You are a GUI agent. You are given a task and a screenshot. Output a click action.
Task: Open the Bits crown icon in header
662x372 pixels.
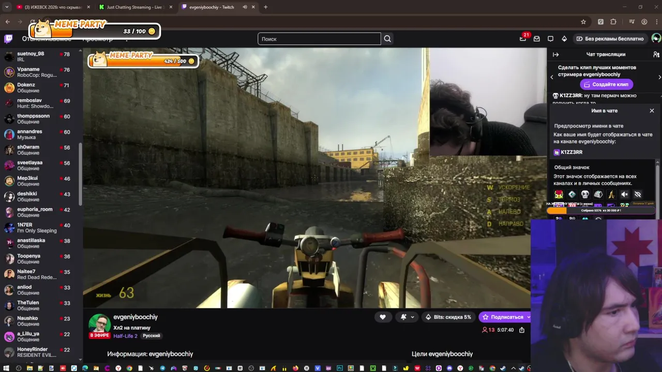[x=564, y=39]
